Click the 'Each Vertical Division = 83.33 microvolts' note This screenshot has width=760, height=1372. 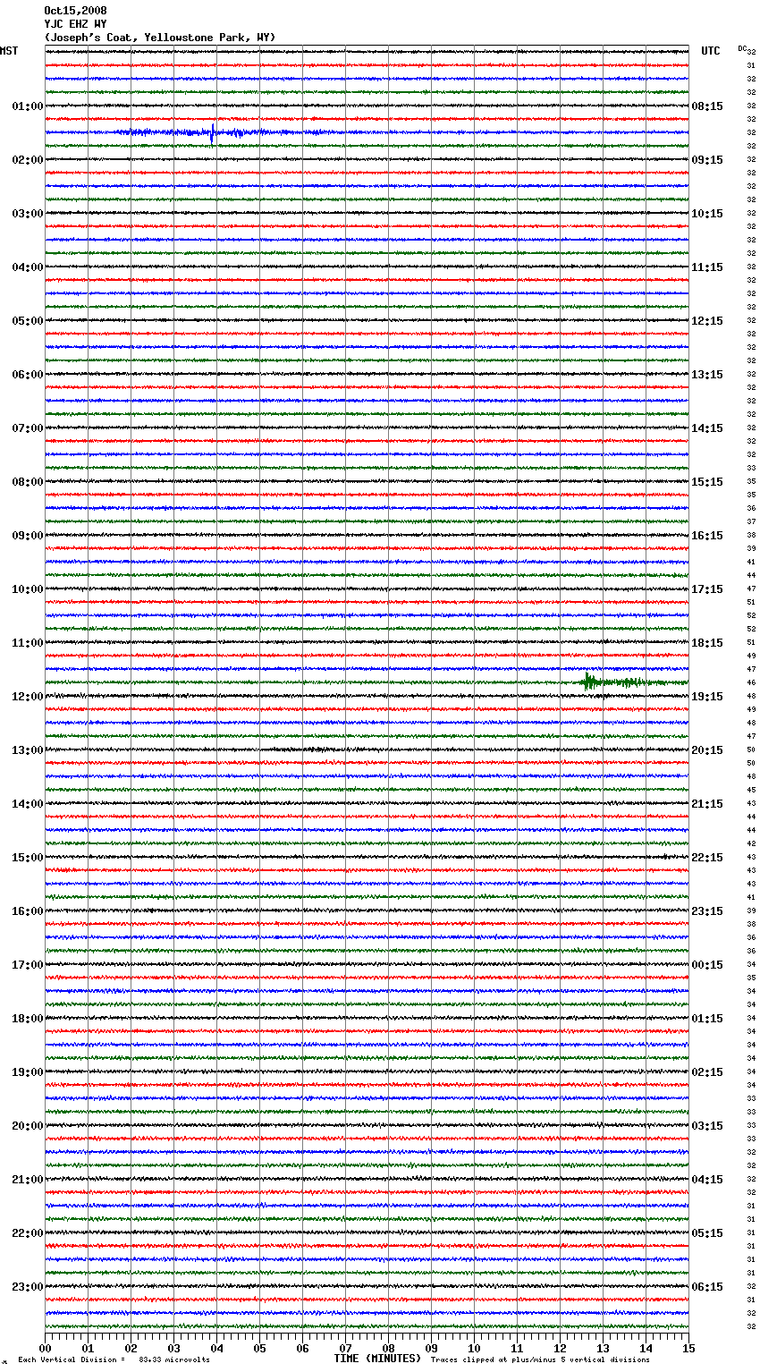[x=114, y=1360]
